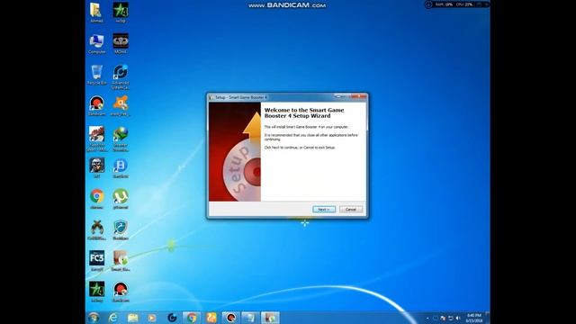Viewport: 576px width, 324px height.
Task: Open Windows Media Player from the taskbar
Action: pos(152,318)
